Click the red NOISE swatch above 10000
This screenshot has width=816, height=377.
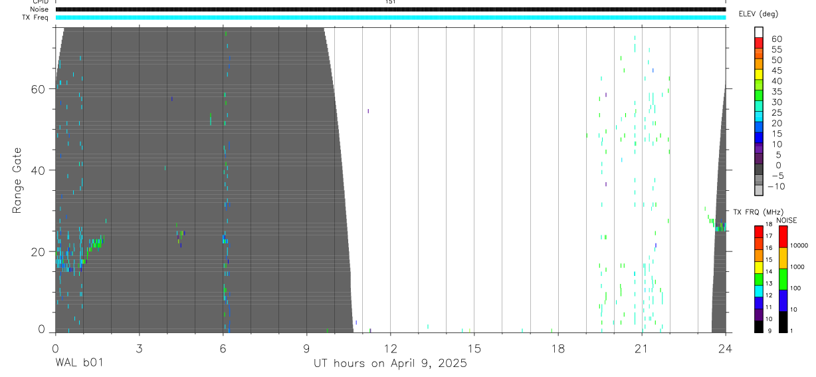point(783,236)
